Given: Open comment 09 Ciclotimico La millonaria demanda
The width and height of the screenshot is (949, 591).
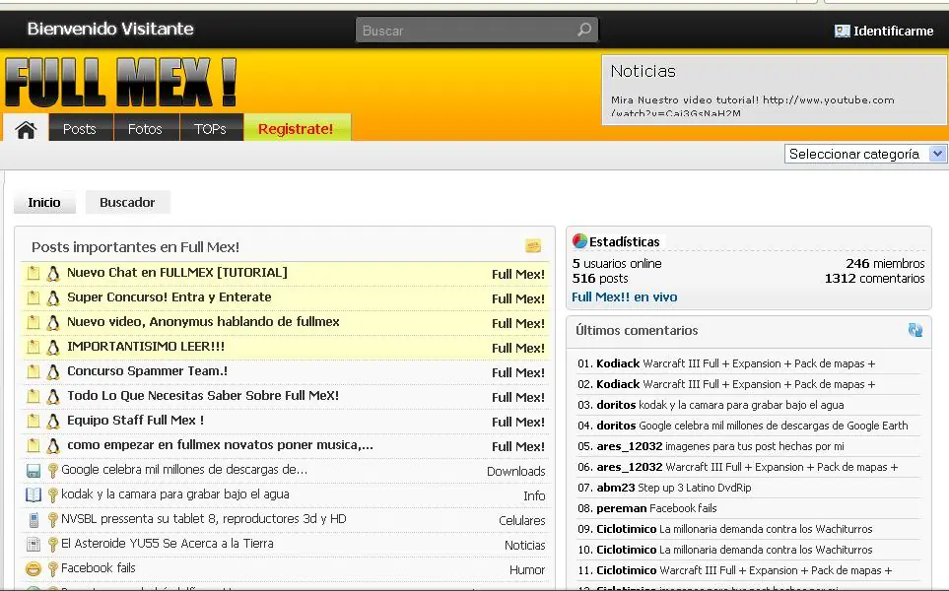Looking at the screenshot, I should pyautogui.click(x=725, y=529).
